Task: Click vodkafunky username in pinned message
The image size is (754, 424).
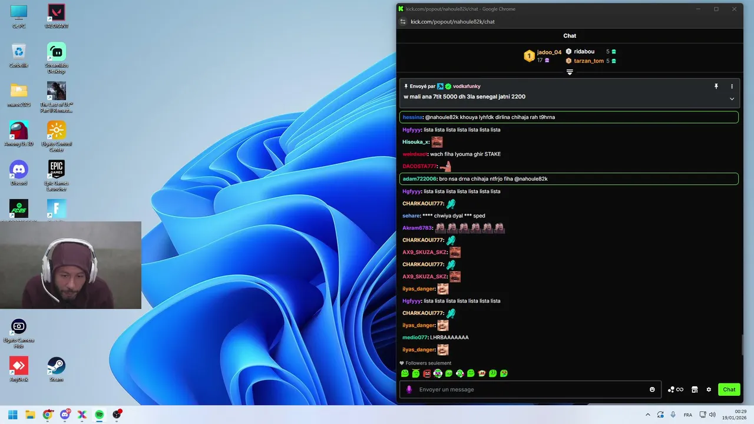Action: (x=467, y=87)
